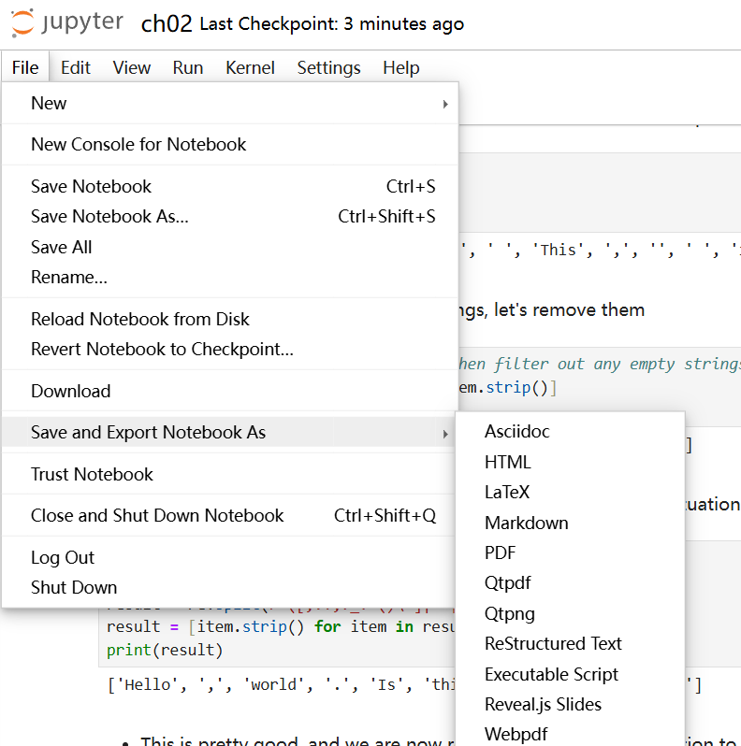741x746 pixels.
Task: Export notebook as Qtpdf
Action: pos(570,583)
